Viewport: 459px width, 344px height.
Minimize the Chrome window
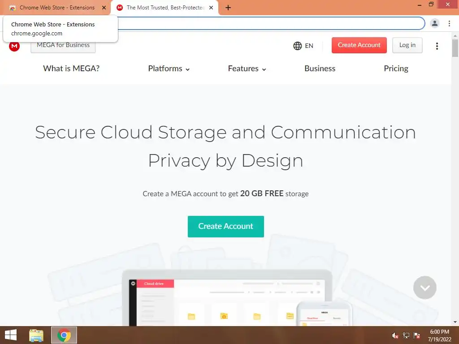click(419, 4)
